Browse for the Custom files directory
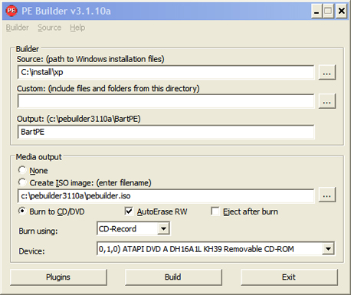 pyautogui.click(x=326, y=101)
